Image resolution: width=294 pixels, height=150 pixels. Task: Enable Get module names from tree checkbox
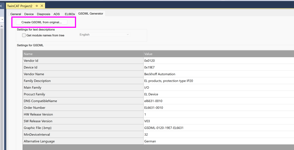[24, 35]
